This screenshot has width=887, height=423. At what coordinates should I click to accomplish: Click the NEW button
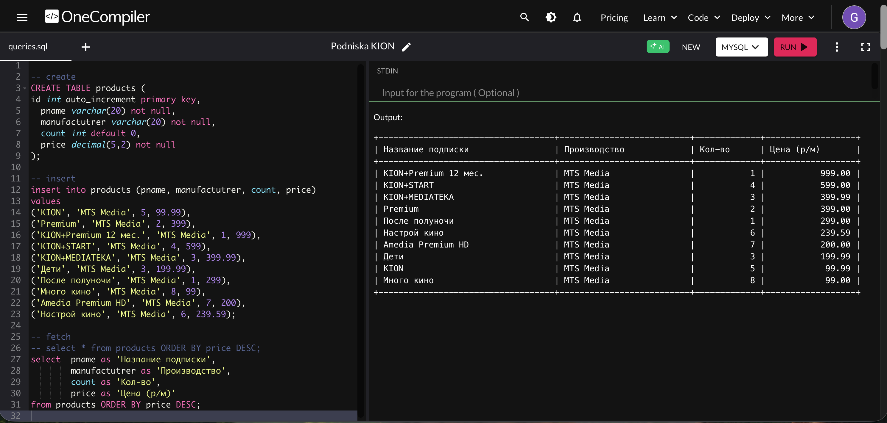coord(691,47)
